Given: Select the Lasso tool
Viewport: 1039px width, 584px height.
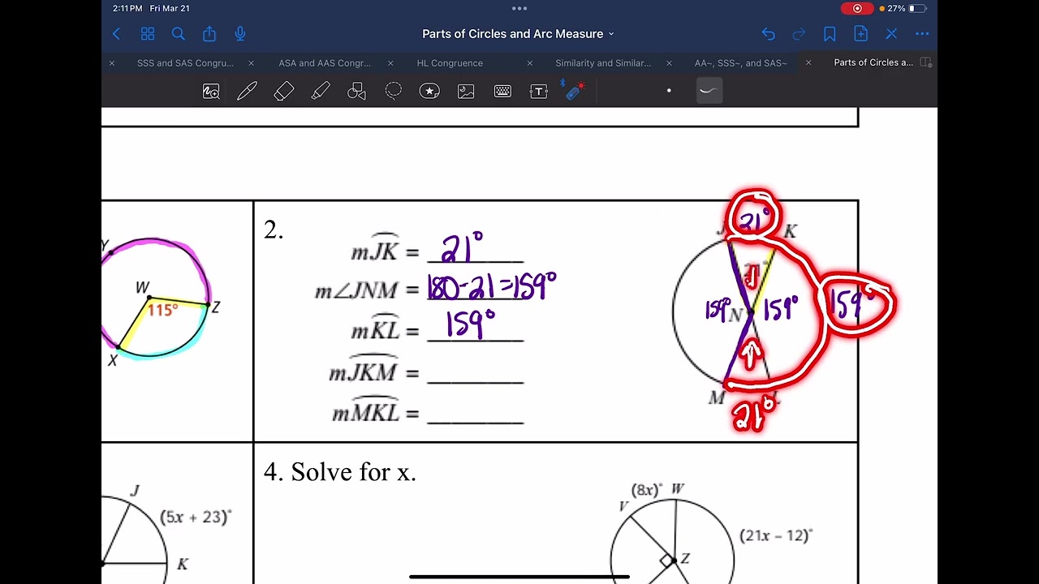Looking at the screenshot, I should tap(394, 92).
